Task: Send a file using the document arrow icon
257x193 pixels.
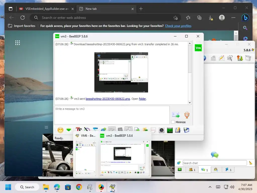Action: pyautogui.click(x=137, y=130)
